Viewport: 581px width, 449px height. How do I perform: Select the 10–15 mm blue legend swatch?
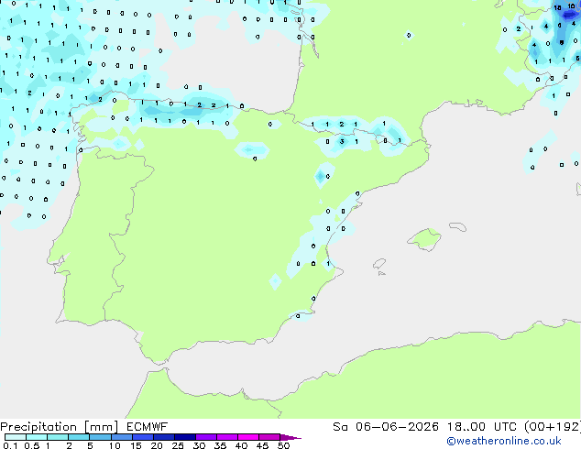click(122, 437)
